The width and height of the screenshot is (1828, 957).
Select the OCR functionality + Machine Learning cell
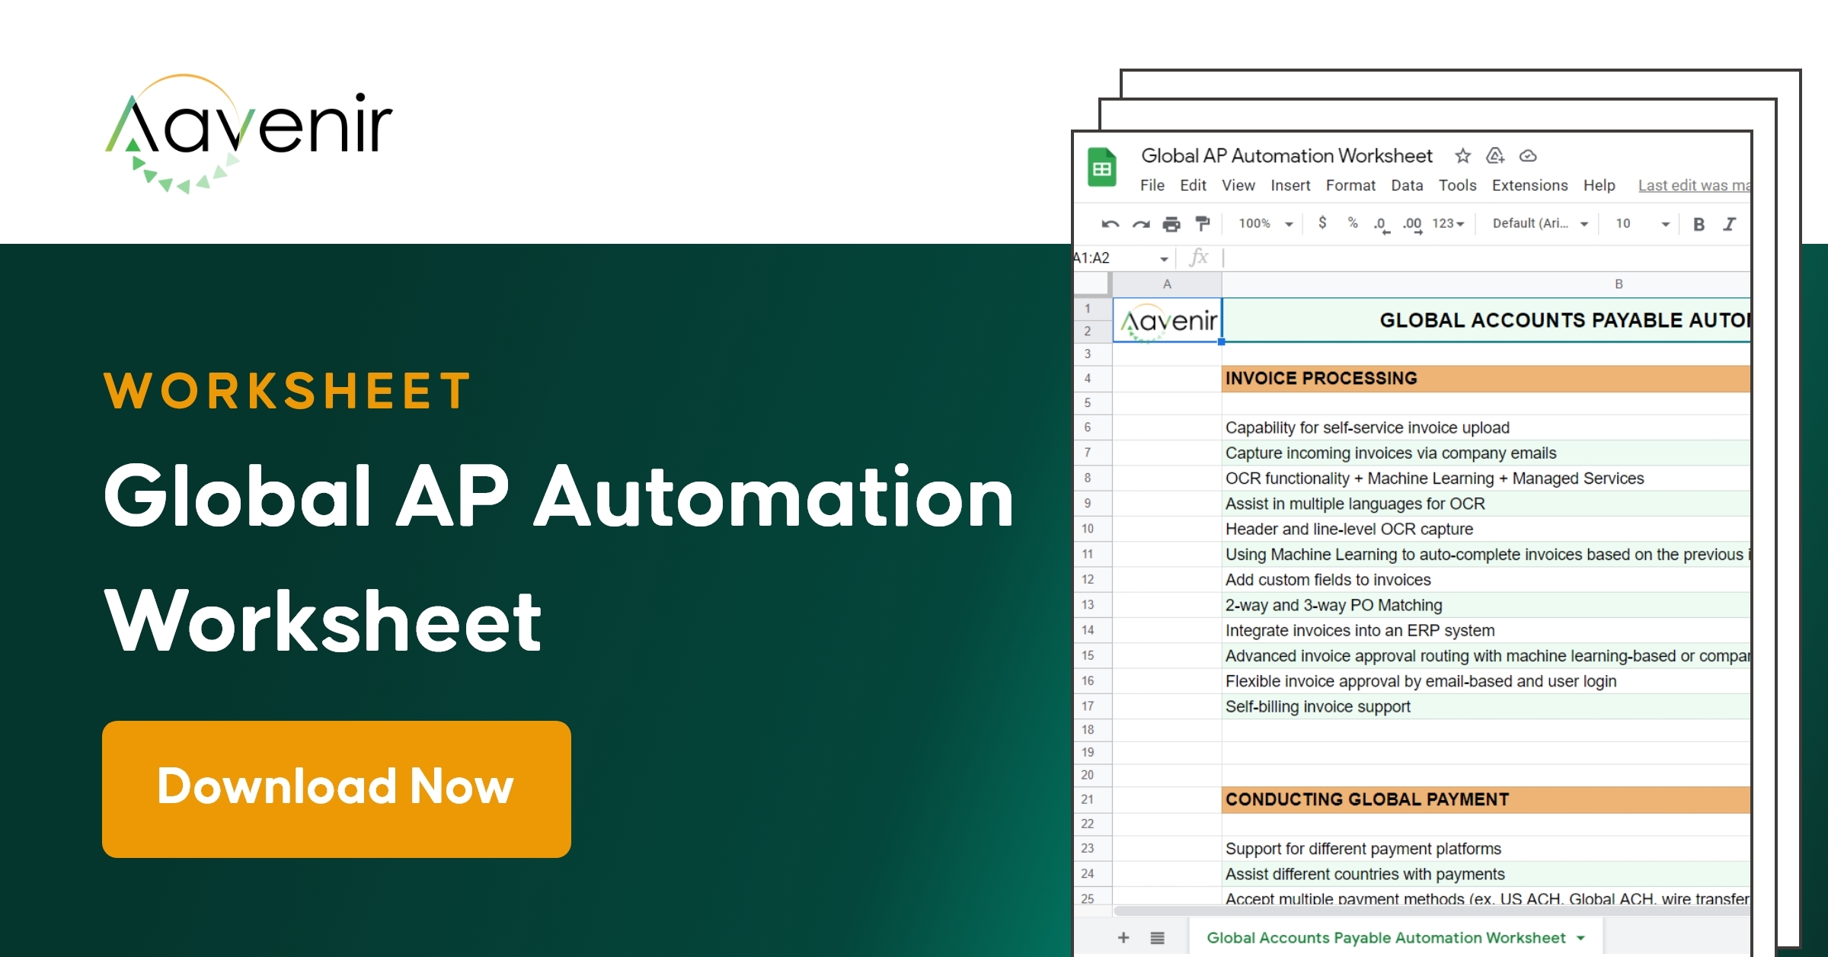[x=1486, y=478]
